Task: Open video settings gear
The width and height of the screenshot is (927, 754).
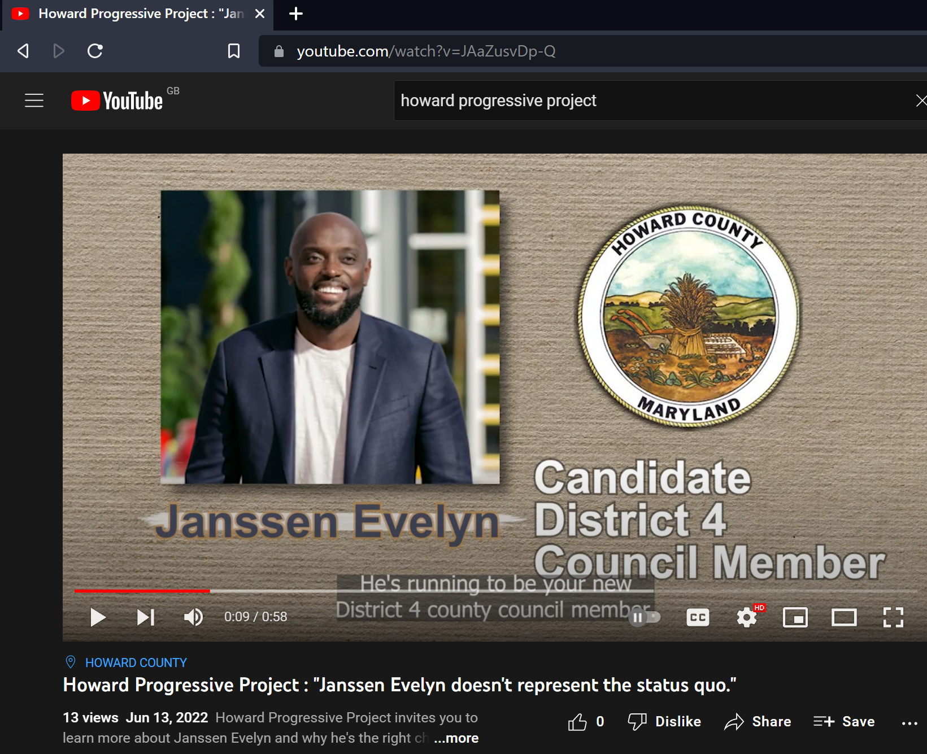Action: (747, 617)
